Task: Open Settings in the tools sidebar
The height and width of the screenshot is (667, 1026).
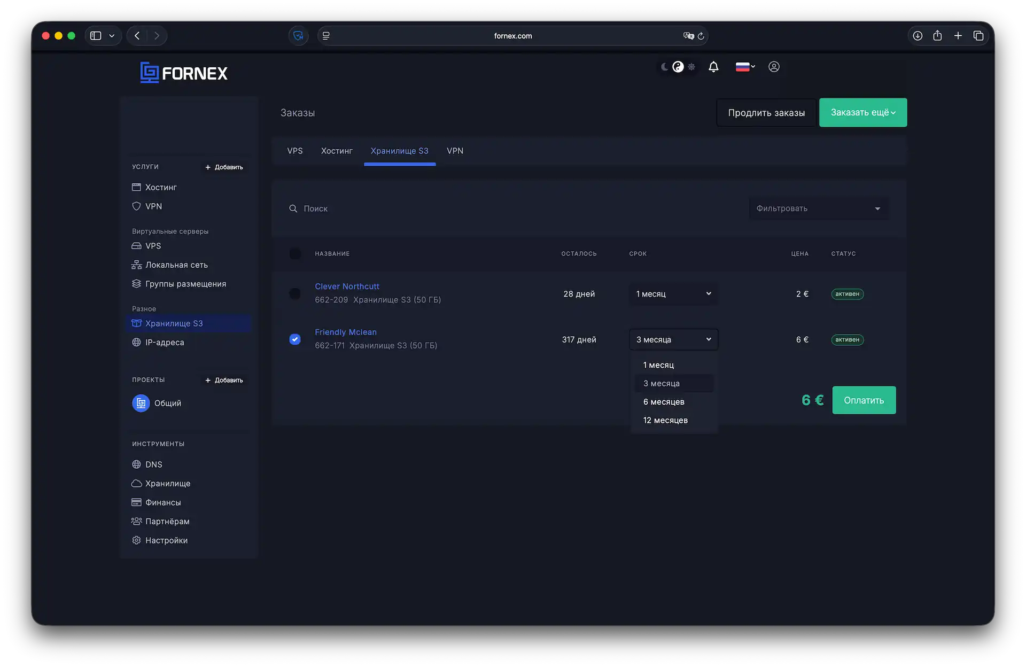Action: (166, 540)
